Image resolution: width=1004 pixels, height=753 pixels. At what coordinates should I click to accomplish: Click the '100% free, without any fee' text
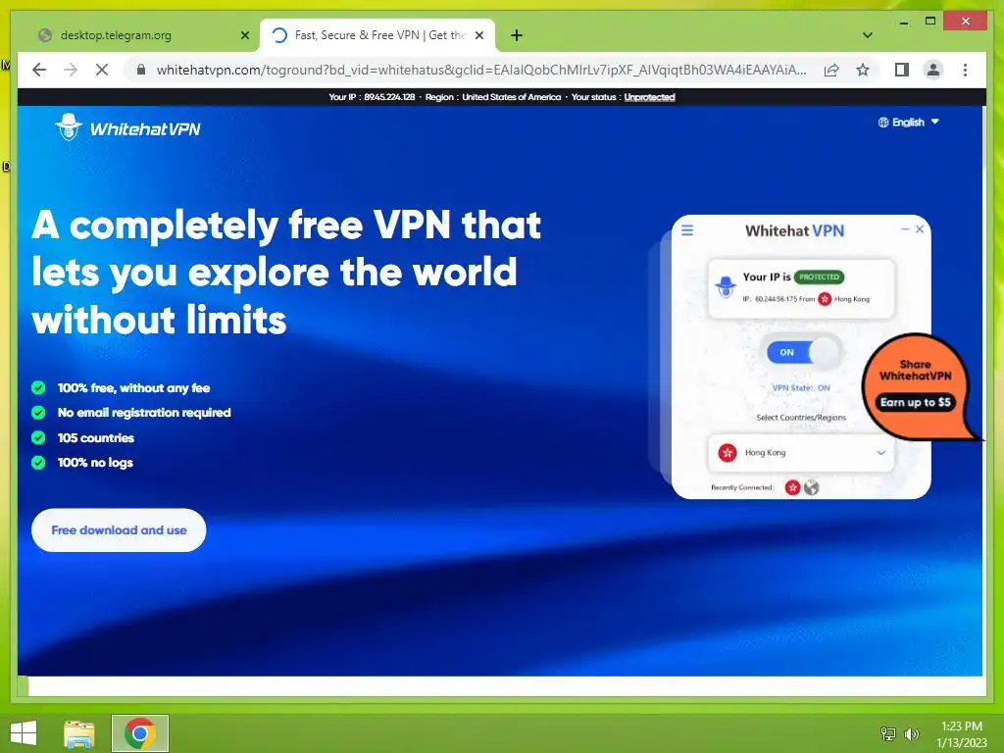133,388
